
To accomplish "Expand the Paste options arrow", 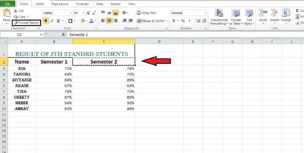I will click(7, 23).
